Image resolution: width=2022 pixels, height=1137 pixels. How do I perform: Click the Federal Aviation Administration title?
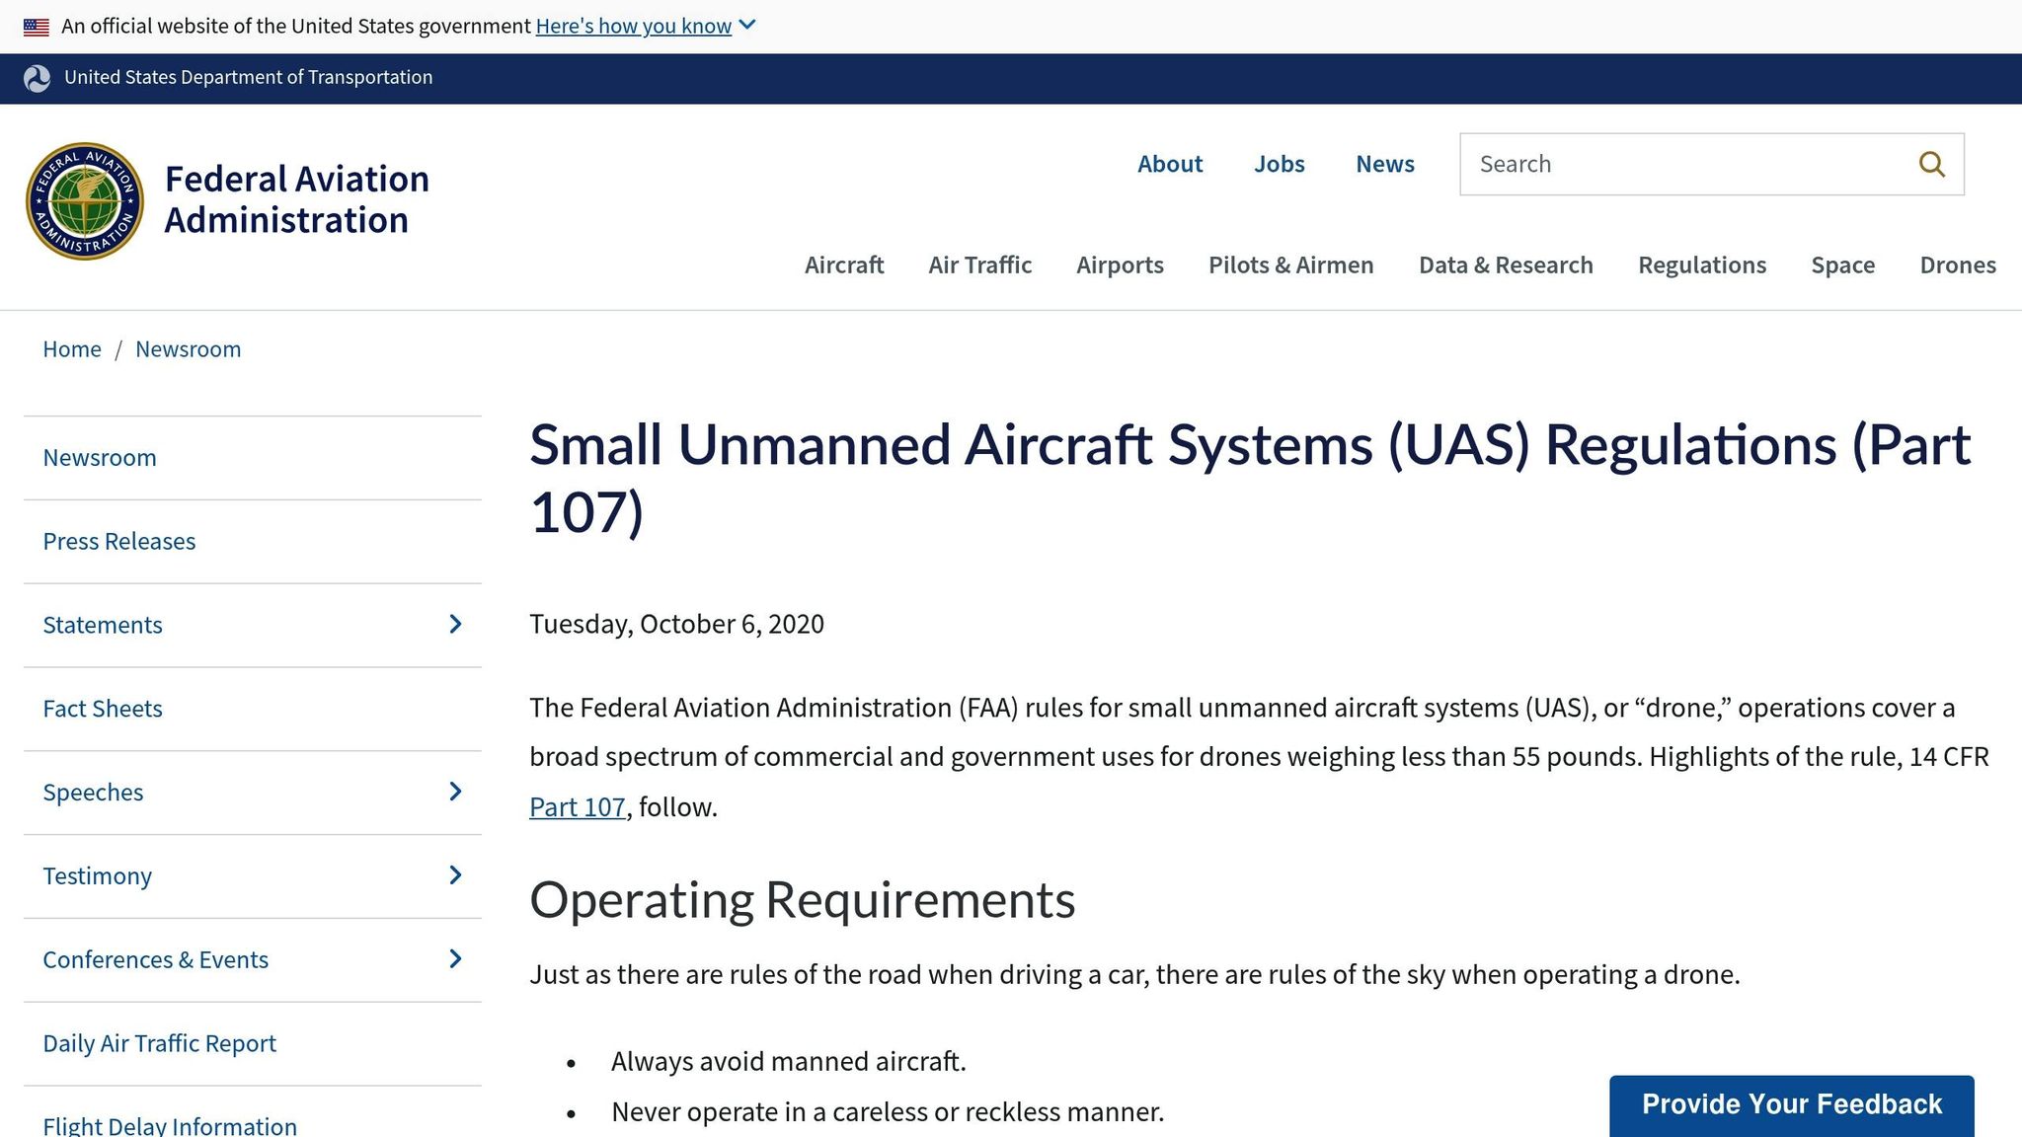click(x=296, y=199)
